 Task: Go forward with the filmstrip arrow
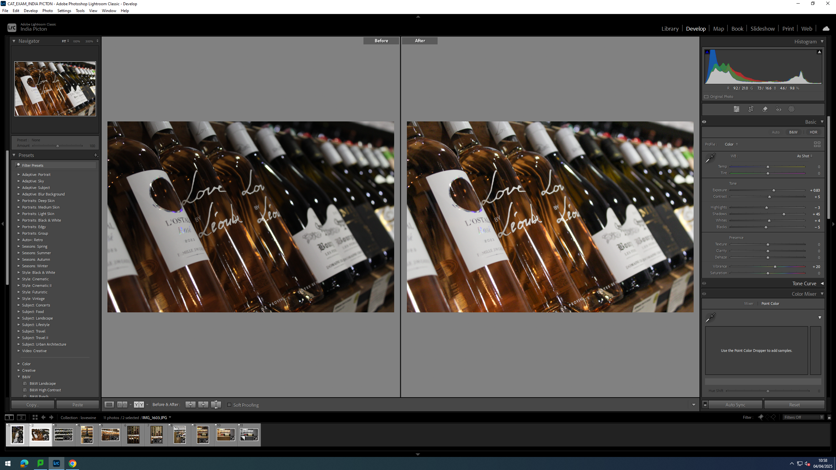(x=51, y=417)
